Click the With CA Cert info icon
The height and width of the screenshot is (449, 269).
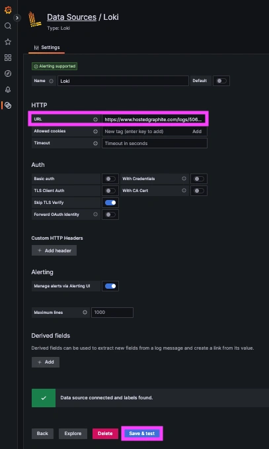184,190
